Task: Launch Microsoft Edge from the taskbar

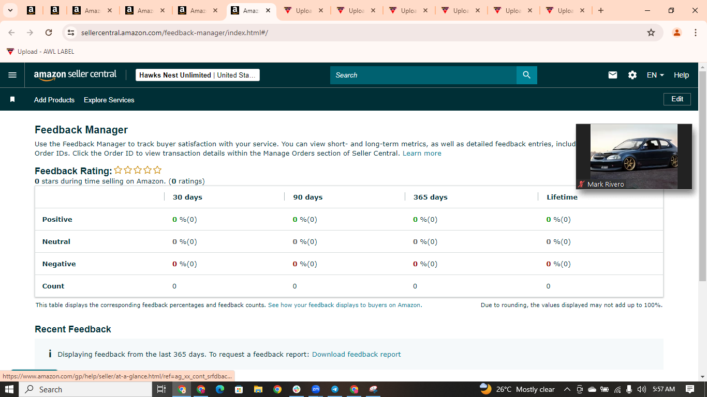Action: [x=220, y=389]
